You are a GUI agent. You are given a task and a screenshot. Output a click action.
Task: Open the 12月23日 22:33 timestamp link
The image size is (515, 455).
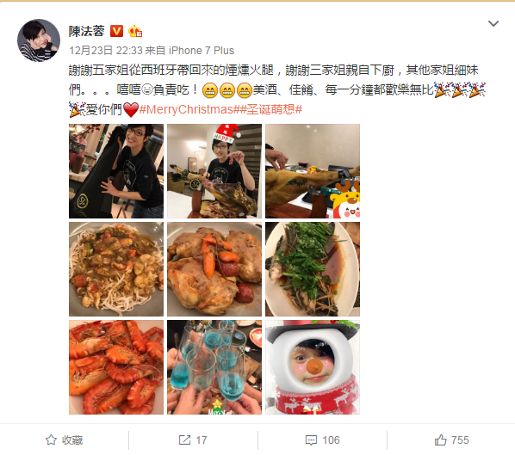click(x=106, y=51)
